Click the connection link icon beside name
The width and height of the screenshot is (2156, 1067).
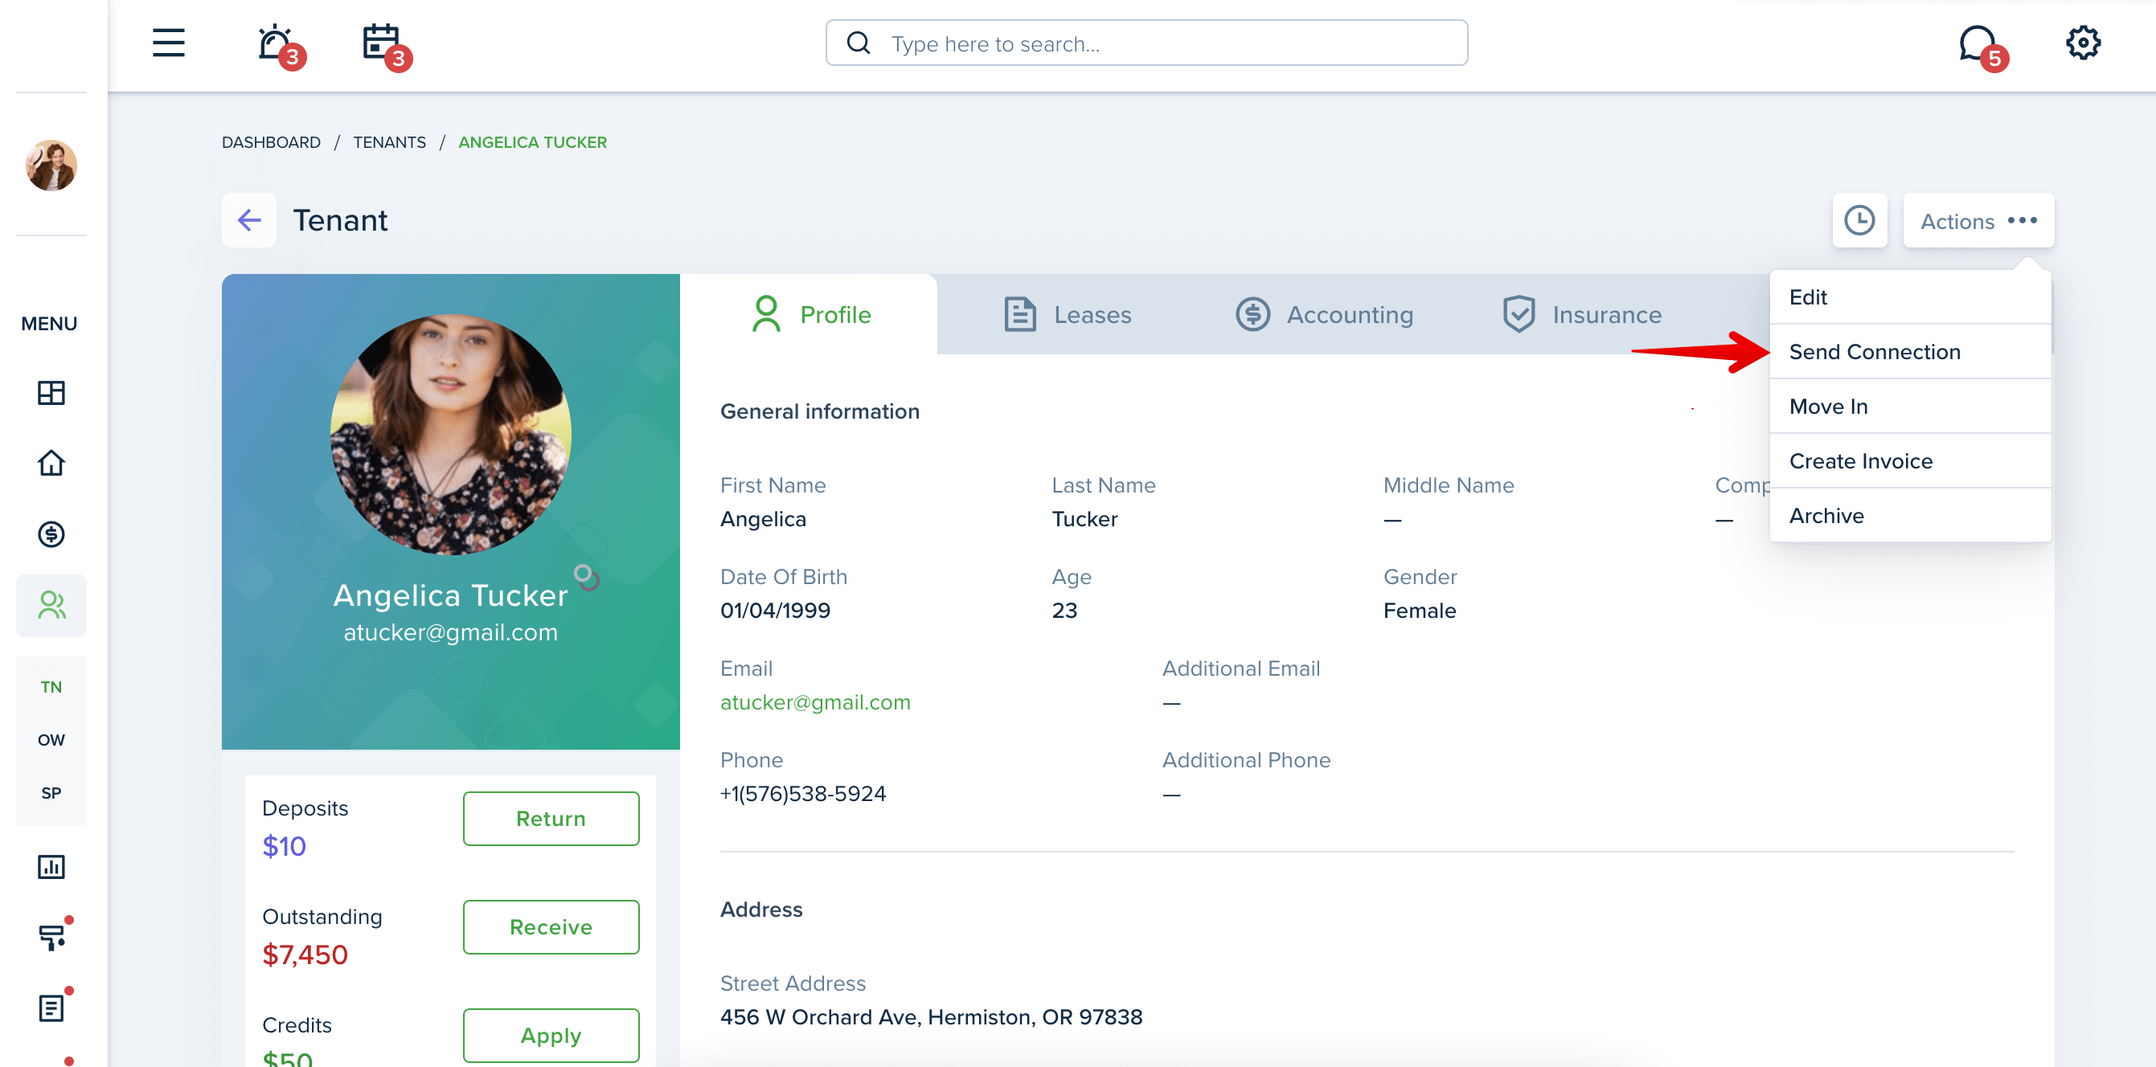pos(587,577)
